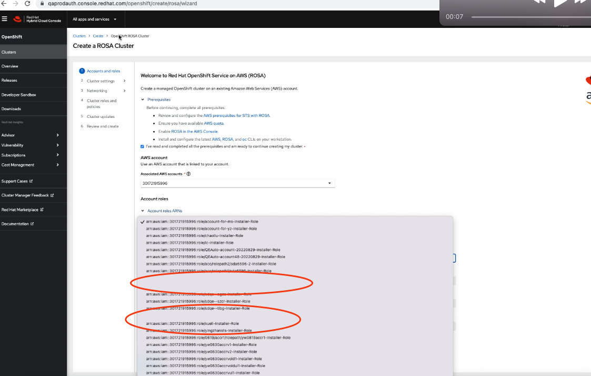591x376 pixels.
Task: Select account-for-yz-Installer-Role option
Action: click(x=295, y=229)
